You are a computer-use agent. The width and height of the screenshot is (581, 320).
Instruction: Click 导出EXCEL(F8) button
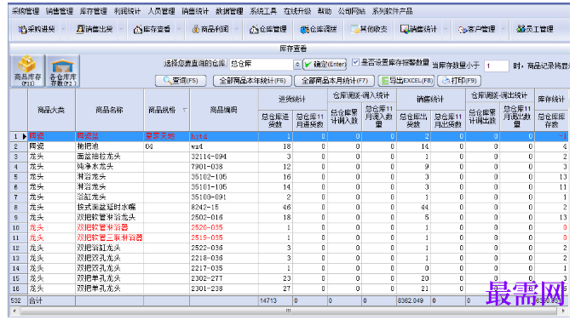coord(407,80)
